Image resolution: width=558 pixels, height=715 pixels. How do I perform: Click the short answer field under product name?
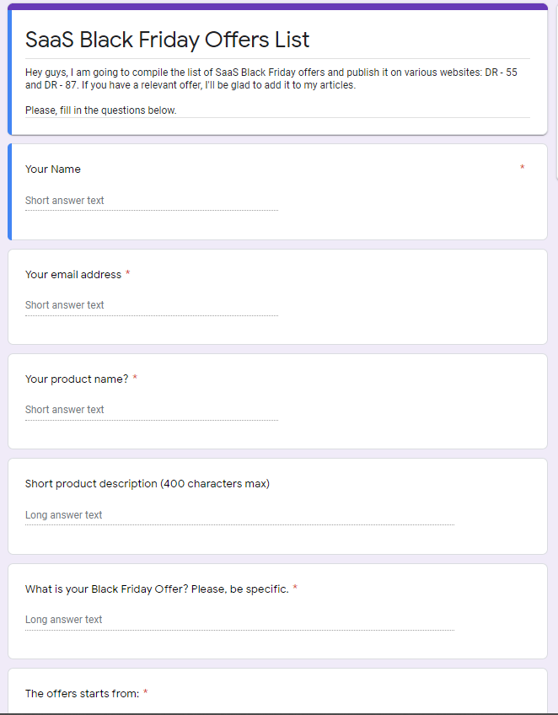151,410
